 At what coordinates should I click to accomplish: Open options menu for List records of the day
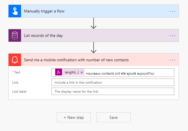click(172, 35)
